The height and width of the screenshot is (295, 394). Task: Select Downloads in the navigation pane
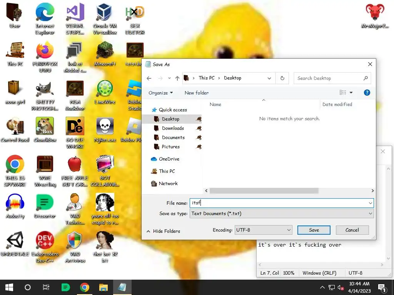tap(172, 128)
